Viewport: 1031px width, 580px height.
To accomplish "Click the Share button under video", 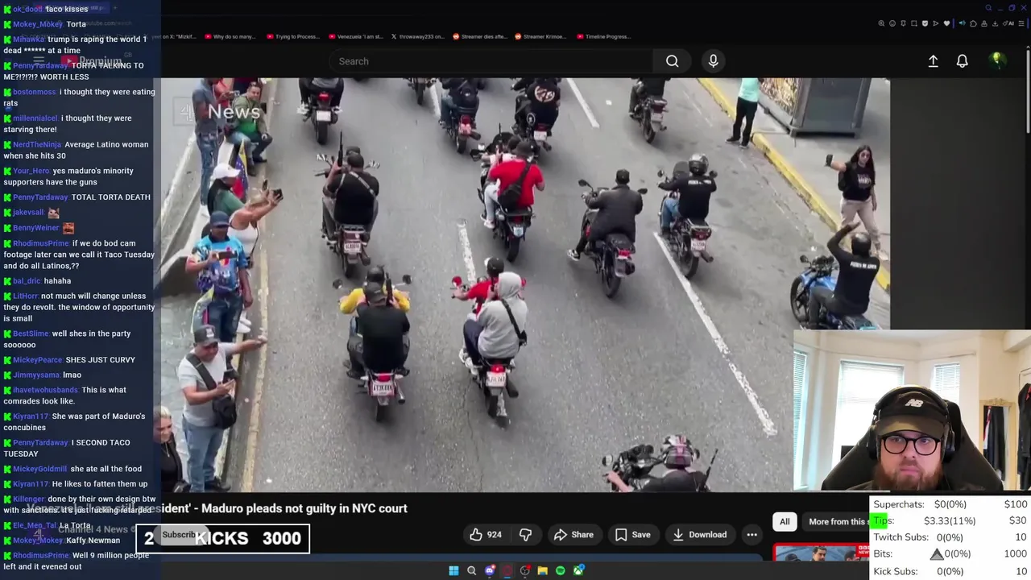I will coord(573,534).
